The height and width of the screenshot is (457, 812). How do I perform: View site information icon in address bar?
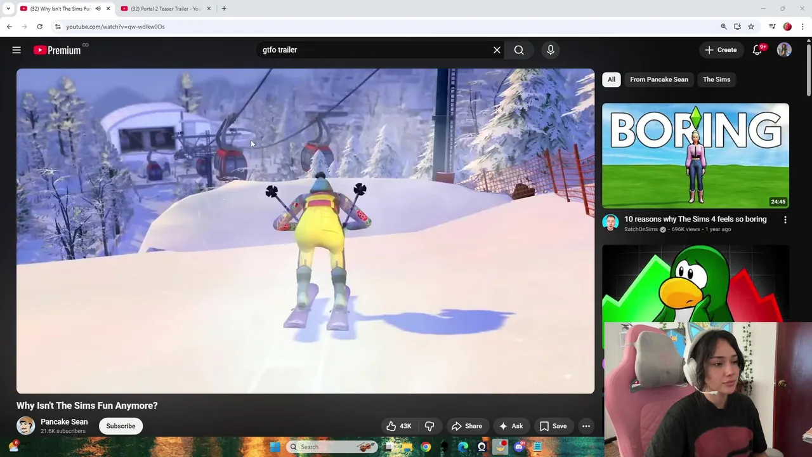tap(58, 27)
